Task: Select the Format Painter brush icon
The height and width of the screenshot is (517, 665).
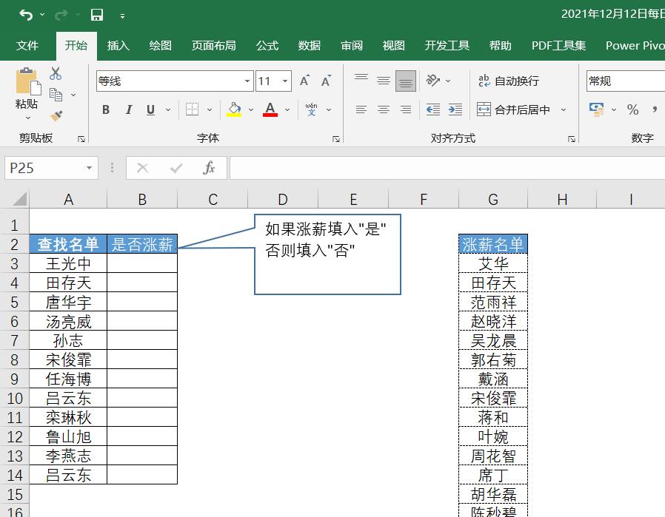Action: [x=56, y=115]
